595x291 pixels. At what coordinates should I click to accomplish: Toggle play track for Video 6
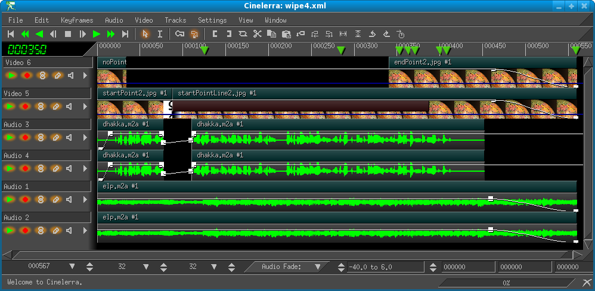(x=11, y=76)
